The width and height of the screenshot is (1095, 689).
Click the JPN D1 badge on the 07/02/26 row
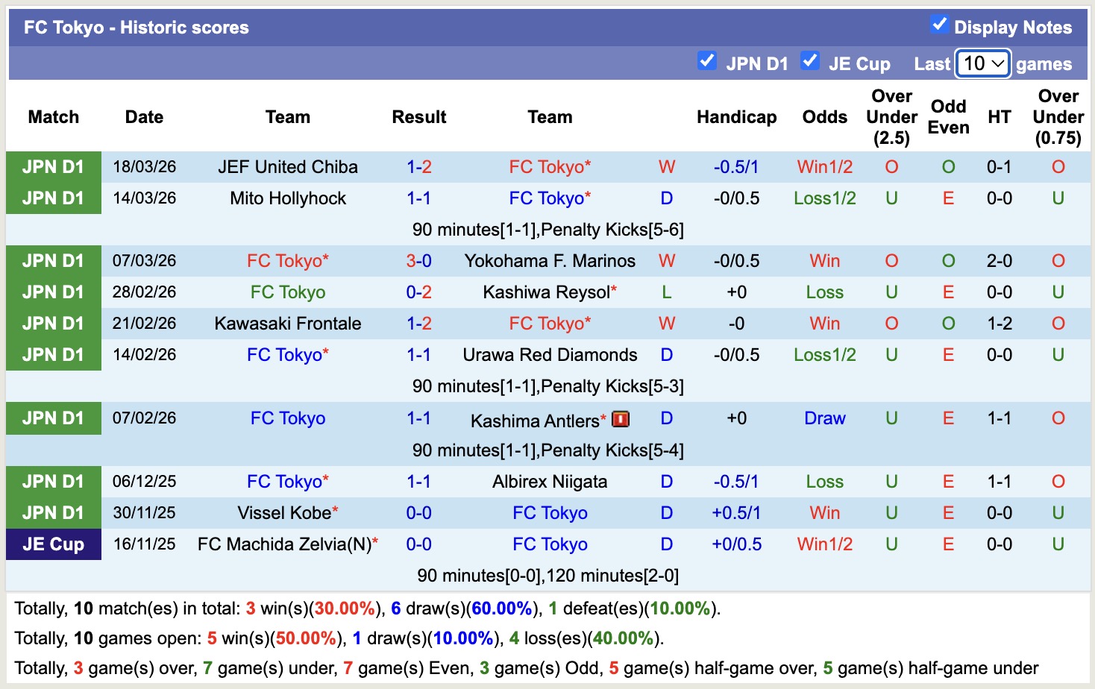[53, 418]
